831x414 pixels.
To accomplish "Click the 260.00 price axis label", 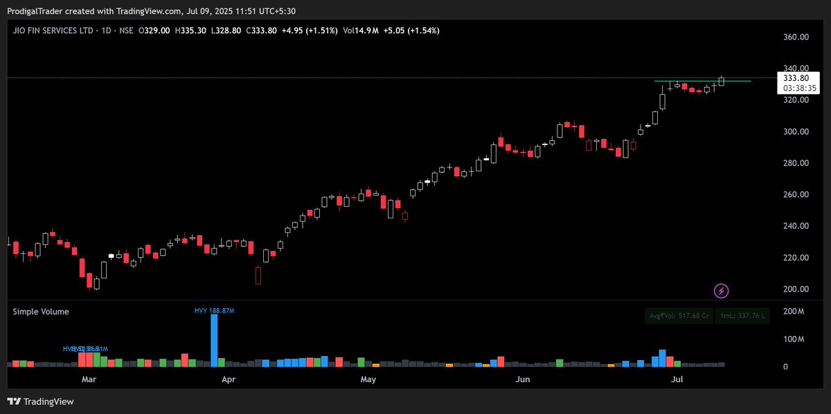I will point(796,194).
